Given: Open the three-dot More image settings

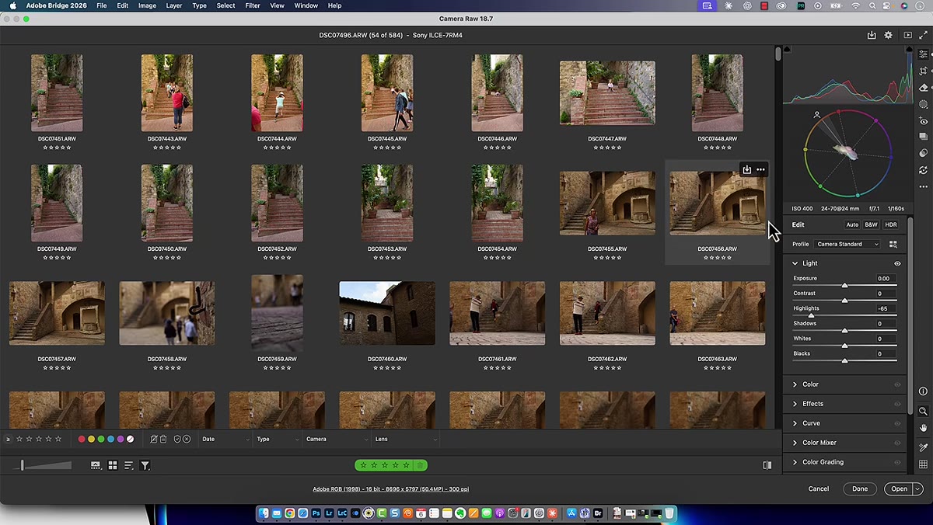Looking at the screenshot, I should click(923, 187).
